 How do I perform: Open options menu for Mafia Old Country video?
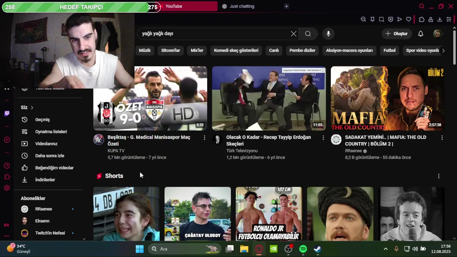(442, 137)
